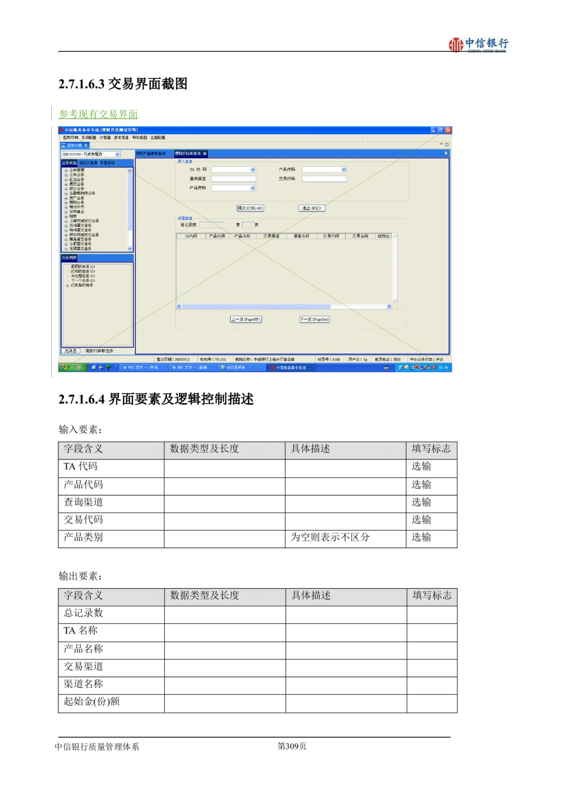Open the 中信账务集中系统 taskbar item

290,368
